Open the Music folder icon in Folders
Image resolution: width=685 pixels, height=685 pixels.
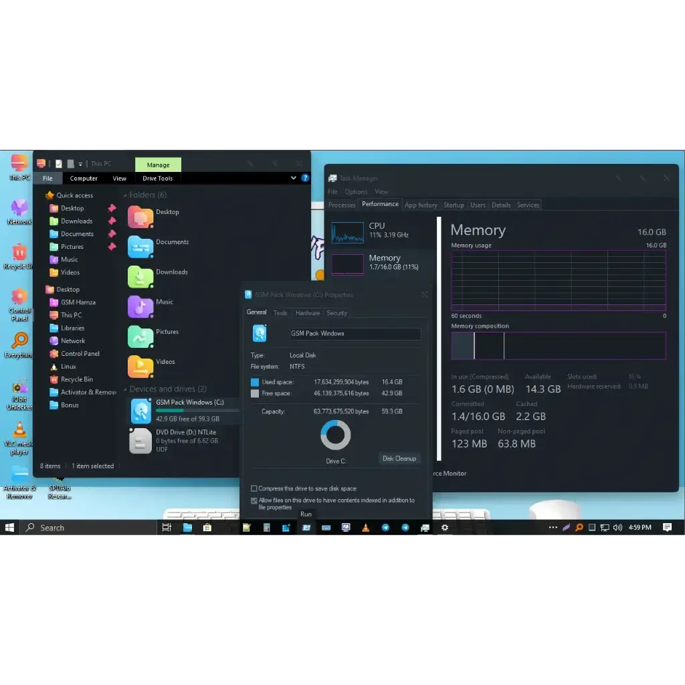140,306
